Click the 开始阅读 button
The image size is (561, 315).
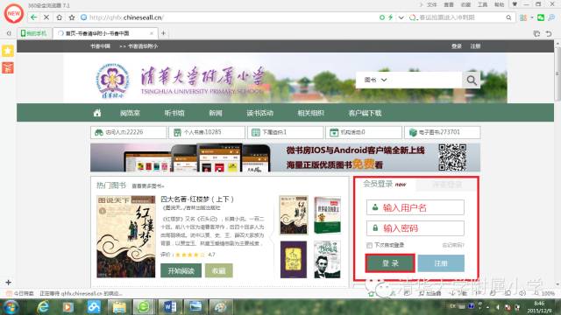181,270
